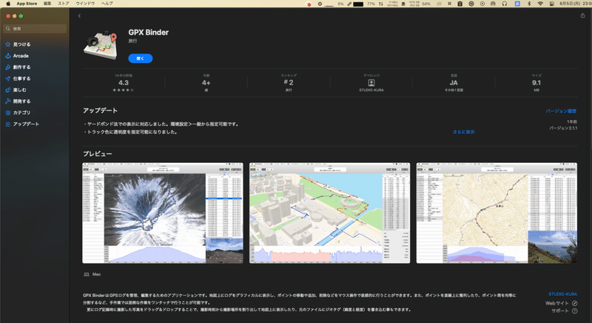Expand update notes with さらに表示
Image resolution: width=592 pixels, height=323 pixels.
pos(464,132)
